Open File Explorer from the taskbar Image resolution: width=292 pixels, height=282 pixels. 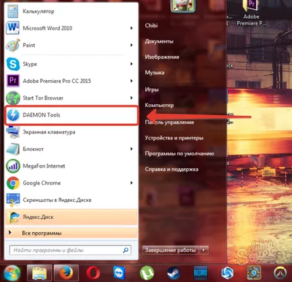pos(40,273)
